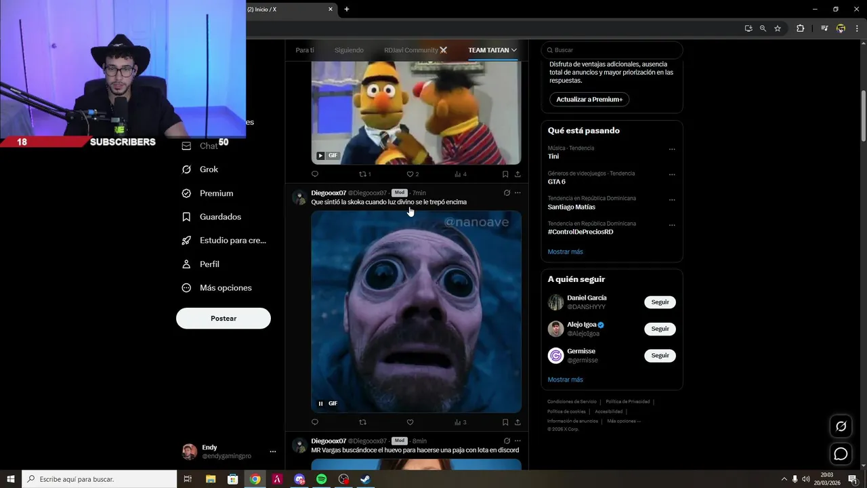Open floating Grok button
This screenshot has width=867, height=488.
coord(841,426)
